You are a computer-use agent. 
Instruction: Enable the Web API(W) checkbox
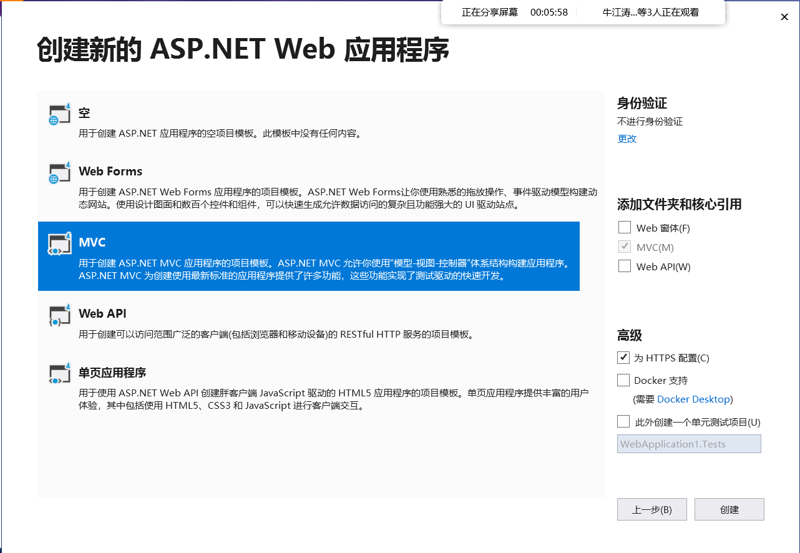624,266
